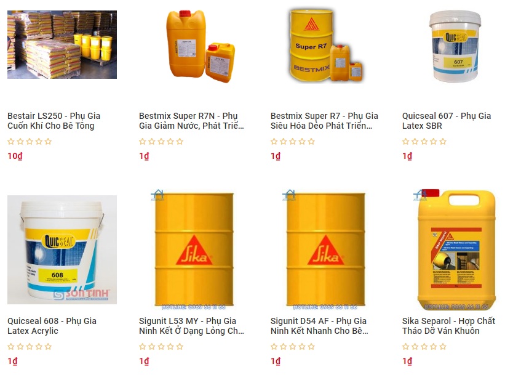
Task: Rate Sika Separol three stars
Action: click(424, 347)
